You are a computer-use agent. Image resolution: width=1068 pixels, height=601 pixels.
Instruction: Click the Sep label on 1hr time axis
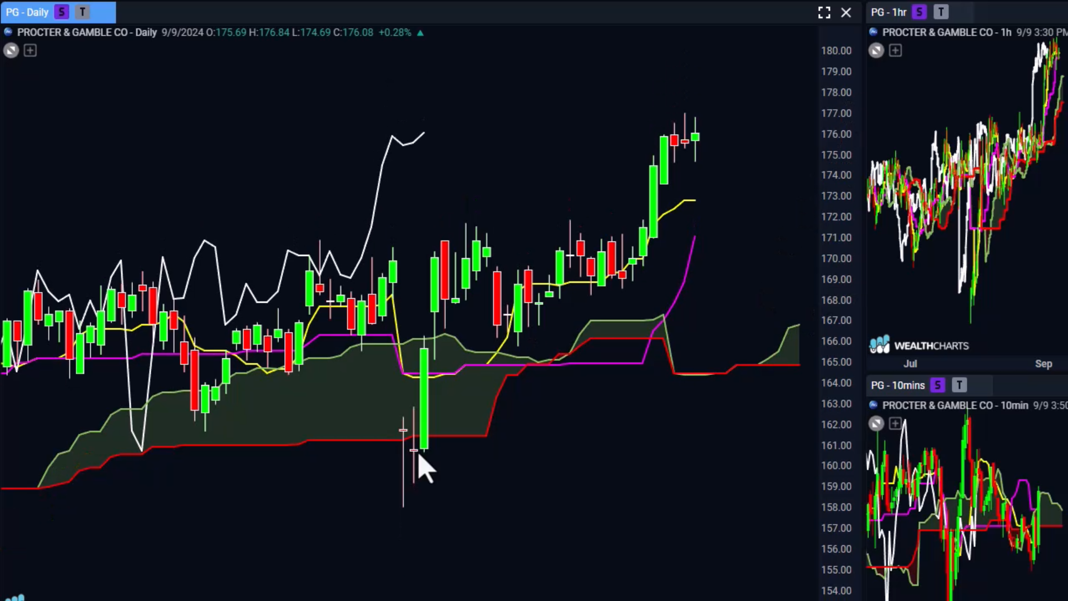tap(1044, 364)
